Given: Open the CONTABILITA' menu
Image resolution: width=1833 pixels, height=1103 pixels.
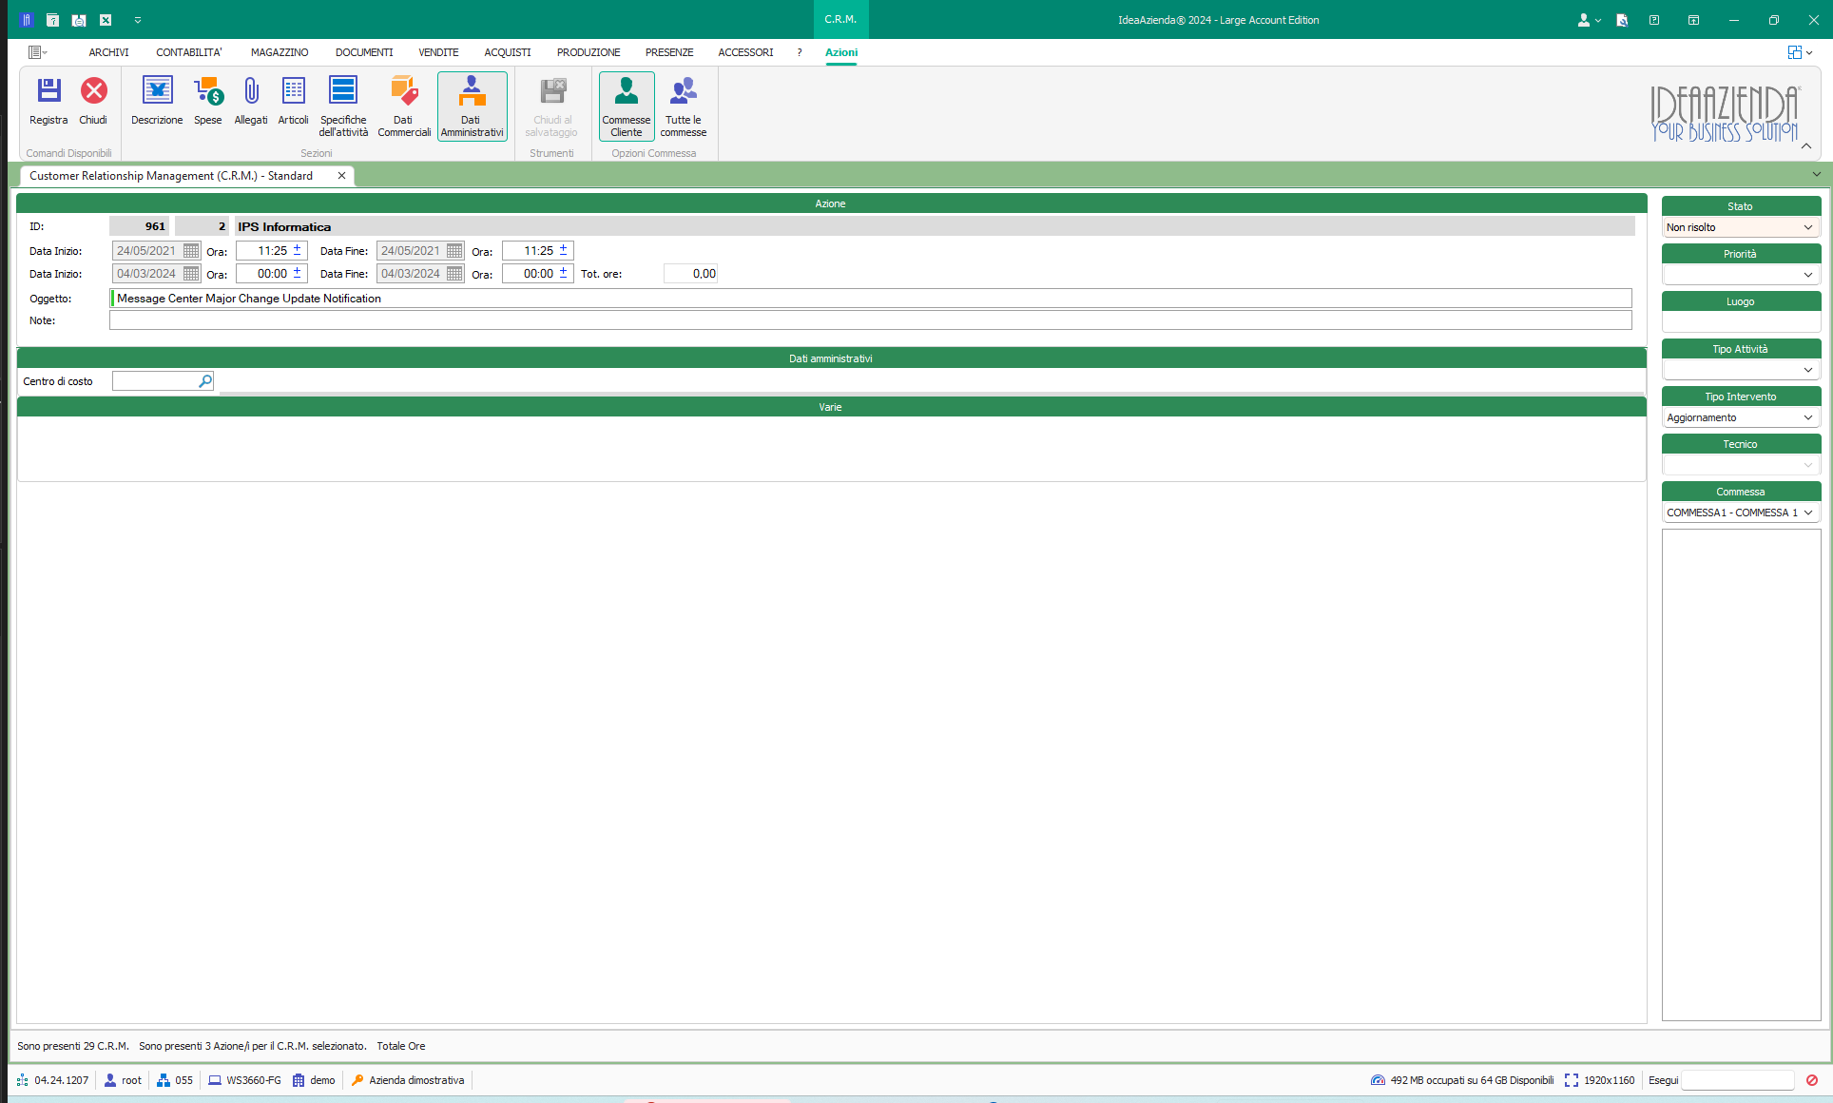Looking at the screenshot, I should pos(189,53).
